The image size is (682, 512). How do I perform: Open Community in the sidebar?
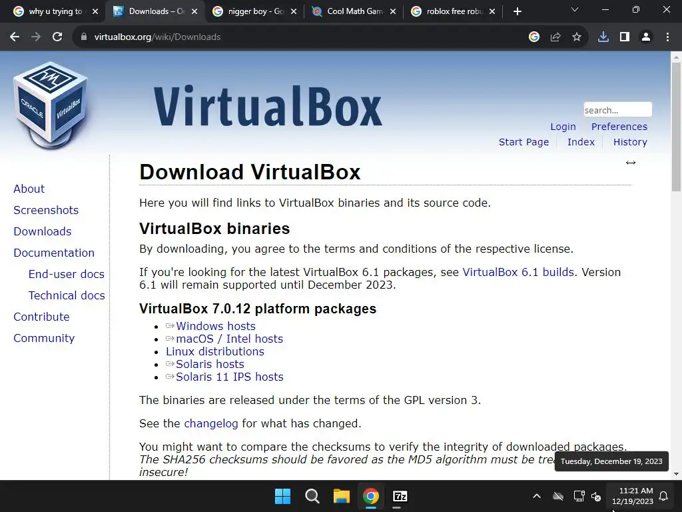pos(44,338)
